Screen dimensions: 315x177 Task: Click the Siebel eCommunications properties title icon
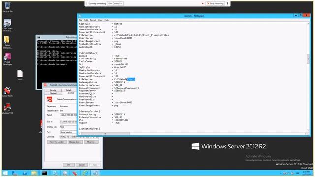point(45,85)
